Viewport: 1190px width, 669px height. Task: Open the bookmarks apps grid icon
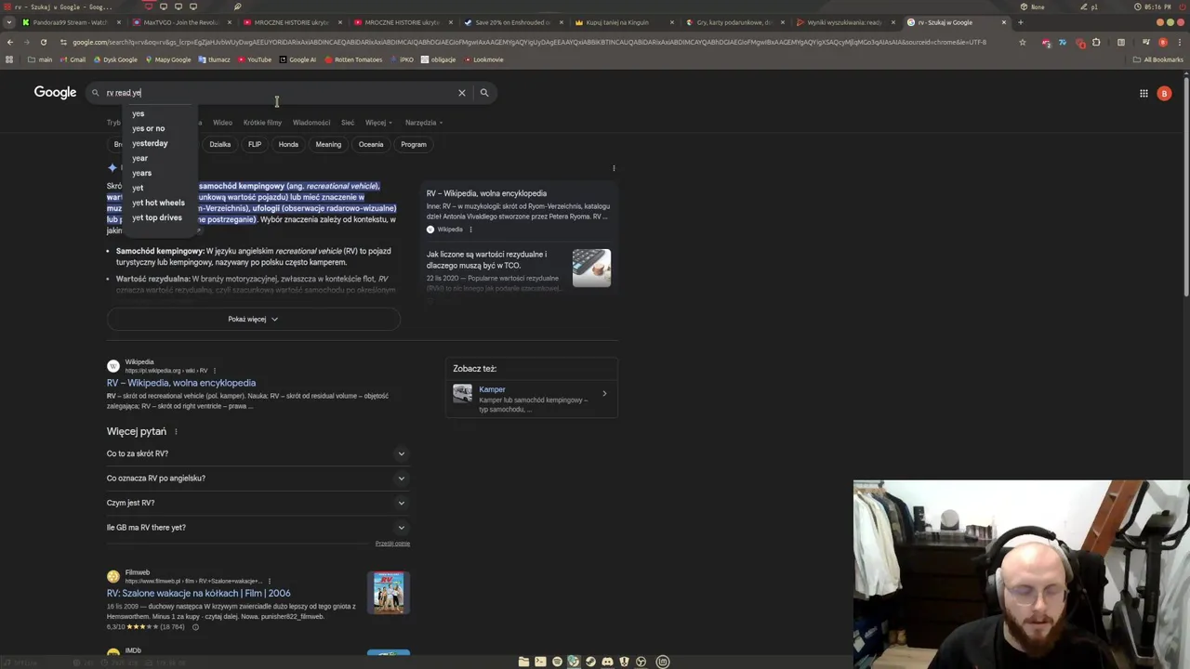click(x=9, y=59)
